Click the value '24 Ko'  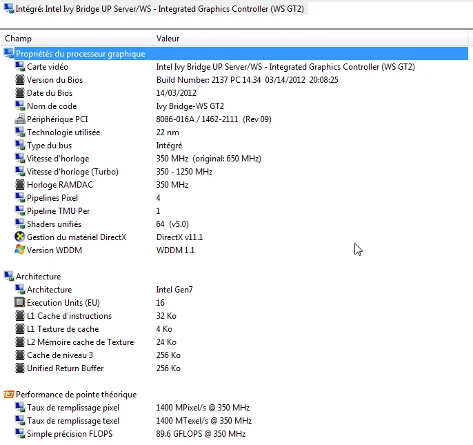pos(166,342)
